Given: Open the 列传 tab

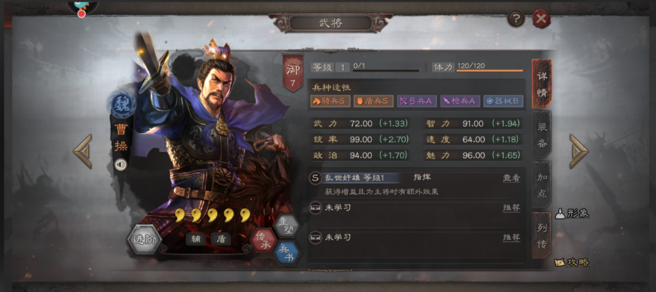Looking at the screenshot, I should coord(542,236).
